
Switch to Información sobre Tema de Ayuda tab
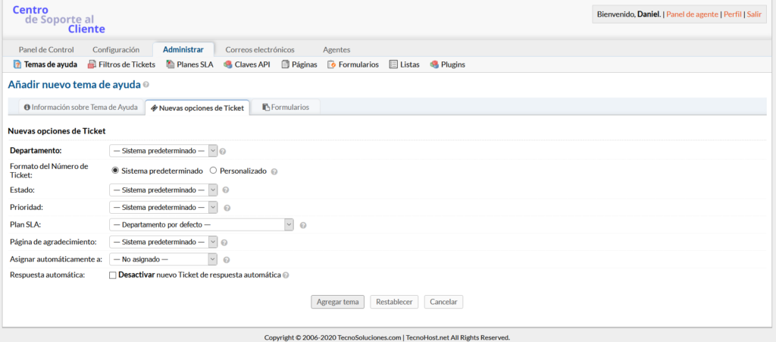[x=76, y=108]
